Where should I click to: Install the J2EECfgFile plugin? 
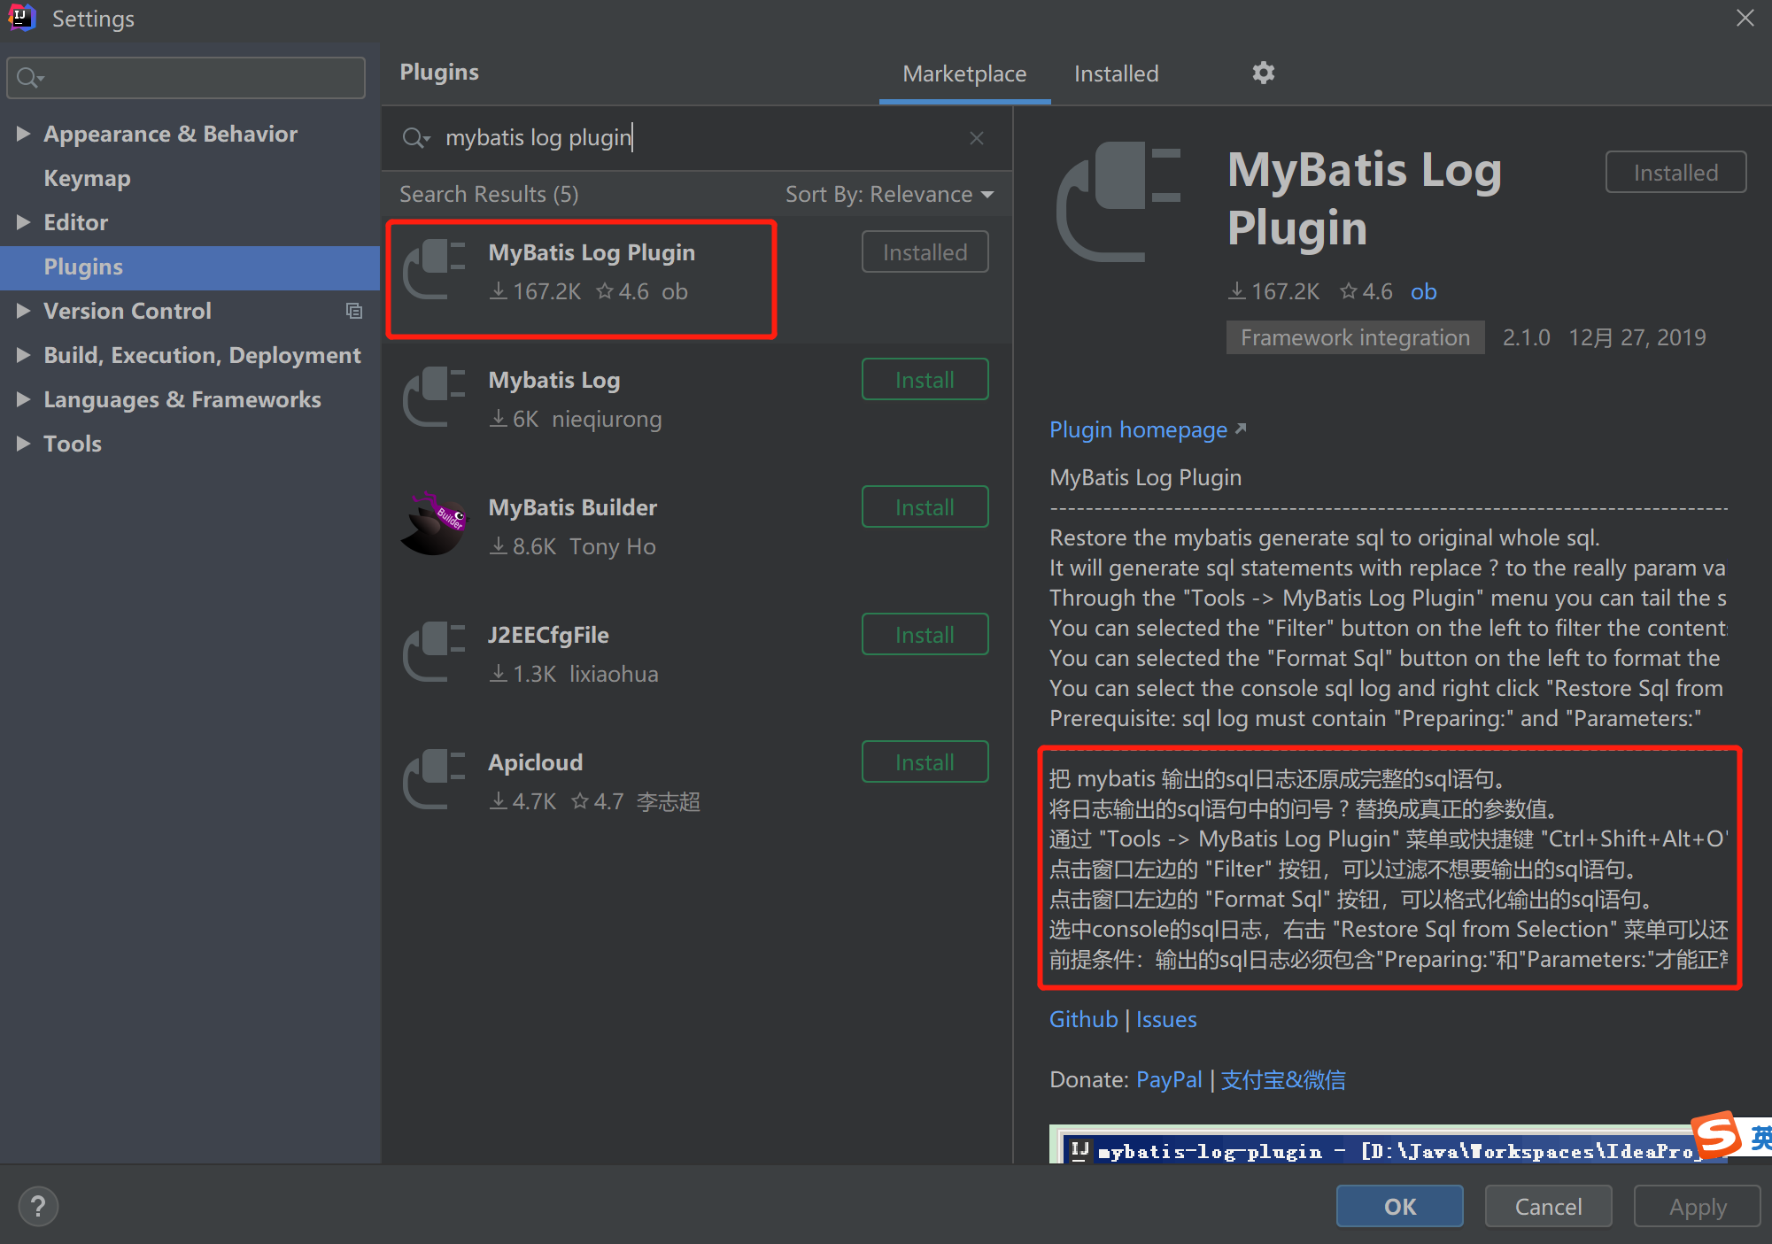[x=925, y=635]
